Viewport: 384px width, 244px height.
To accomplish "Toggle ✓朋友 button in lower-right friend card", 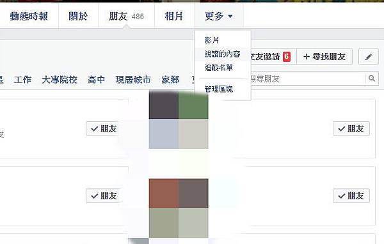I will pyautogui.click(x=351, y=196).
